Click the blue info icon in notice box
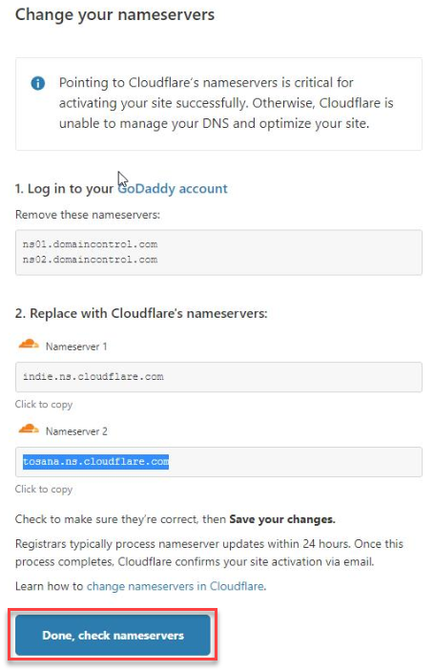 point(38,83)
